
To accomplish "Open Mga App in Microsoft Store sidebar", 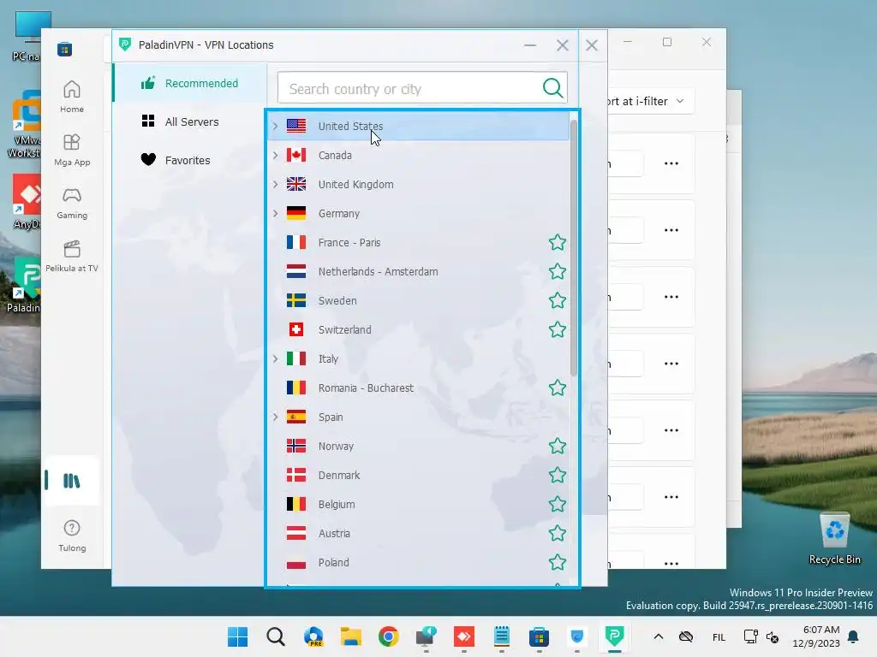I will click(x=72, y=150).
